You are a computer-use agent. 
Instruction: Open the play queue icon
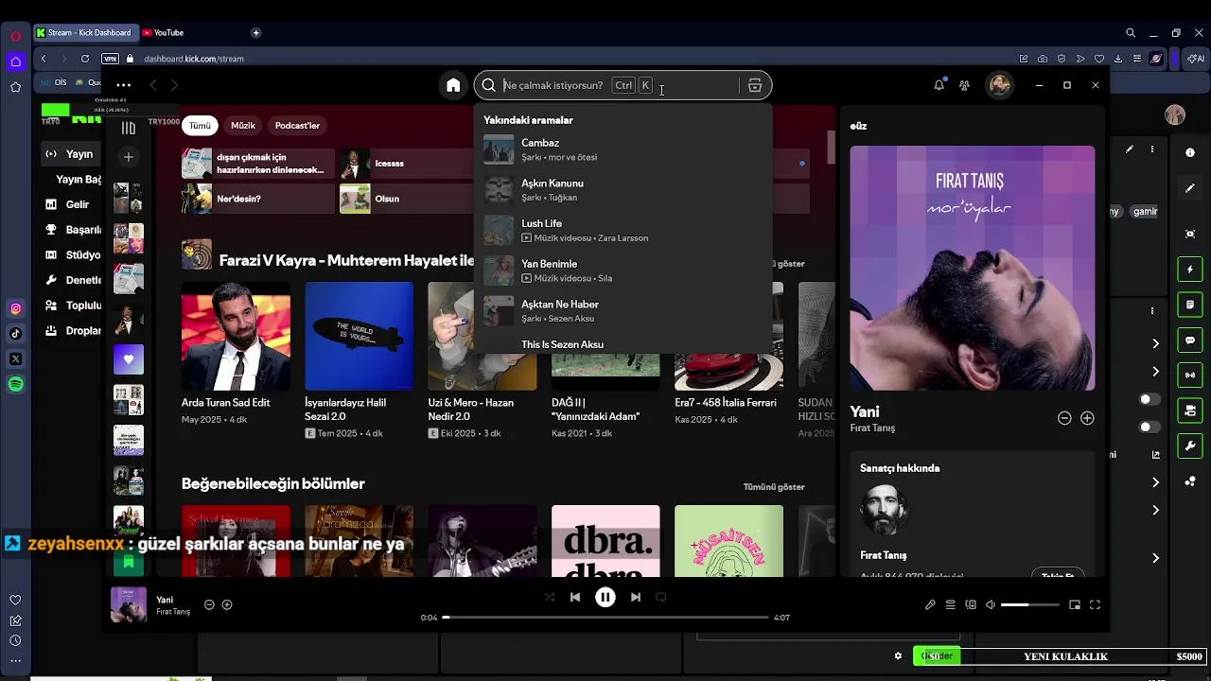tap(950, 604)
